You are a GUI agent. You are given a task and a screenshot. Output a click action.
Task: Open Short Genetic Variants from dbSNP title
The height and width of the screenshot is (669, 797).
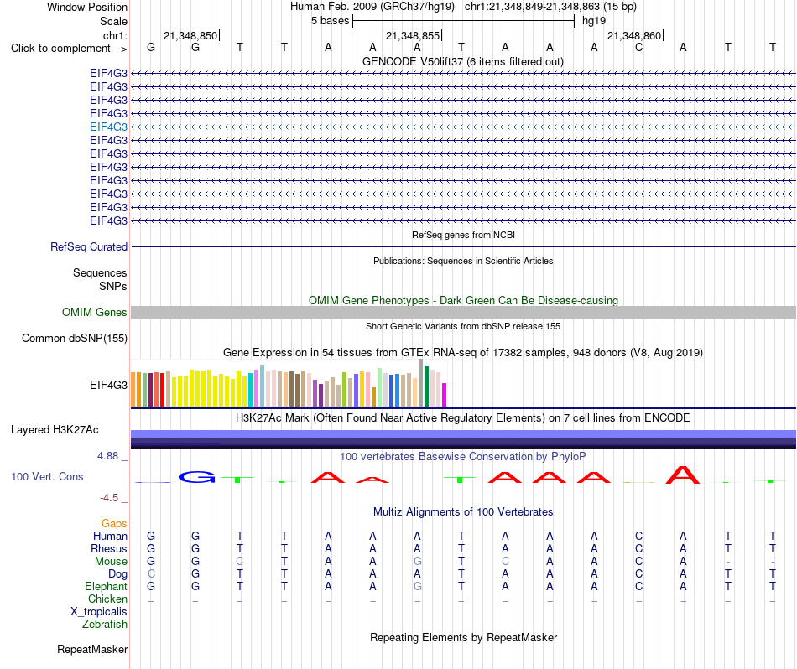tap(463, 326)
